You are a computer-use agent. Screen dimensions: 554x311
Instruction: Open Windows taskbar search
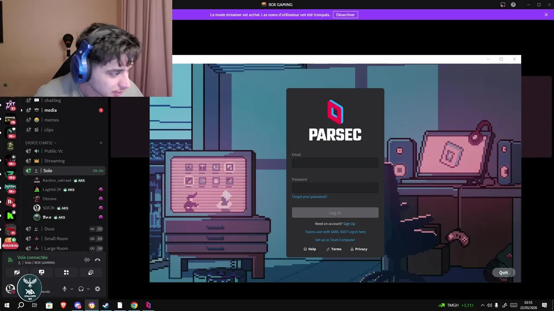[21, 305]
